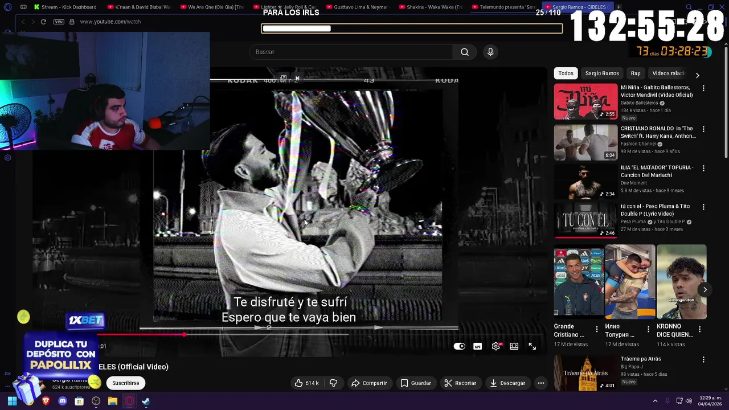The width and height of the screenshot is (729, 410).
Task: Like the video with thumbs up
Action: click(306, 383)
